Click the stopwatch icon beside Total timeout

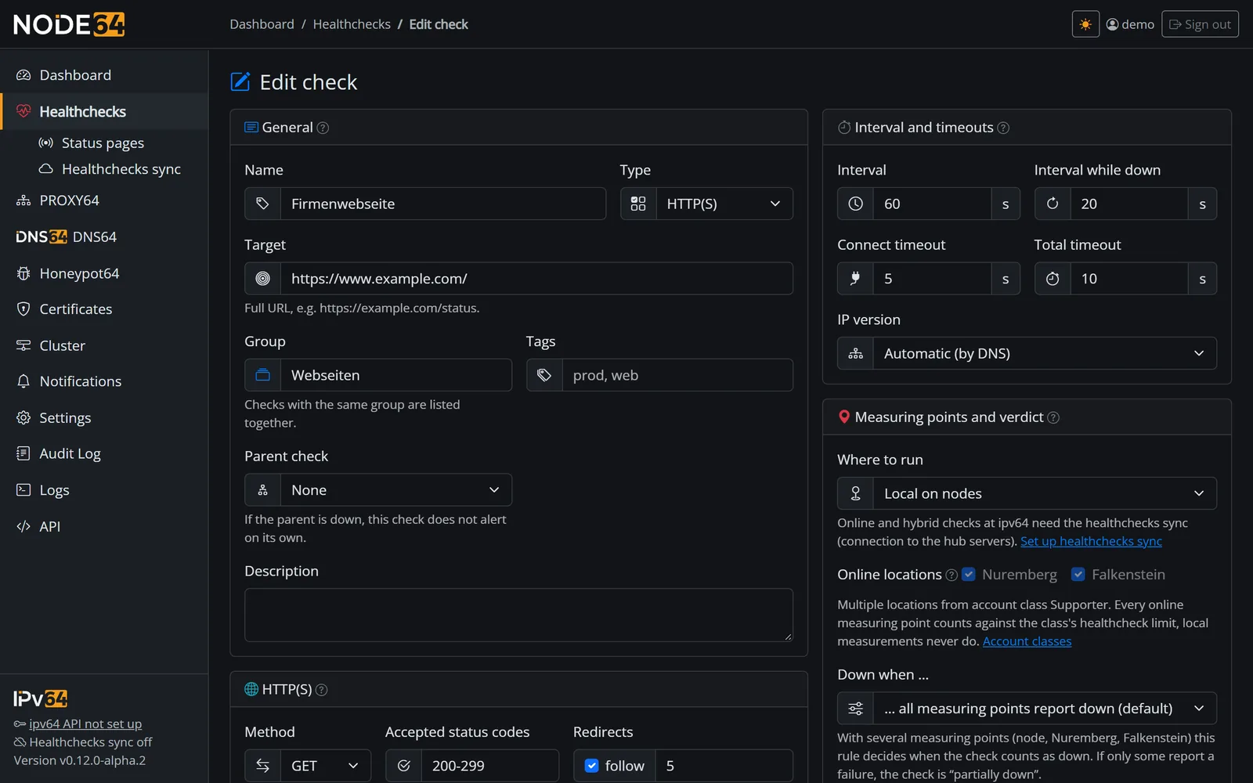(1053, 279)
